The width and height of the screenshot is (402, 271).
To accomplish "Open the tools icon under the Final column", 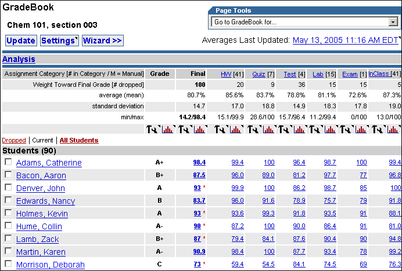I will (x=185, y=129).
